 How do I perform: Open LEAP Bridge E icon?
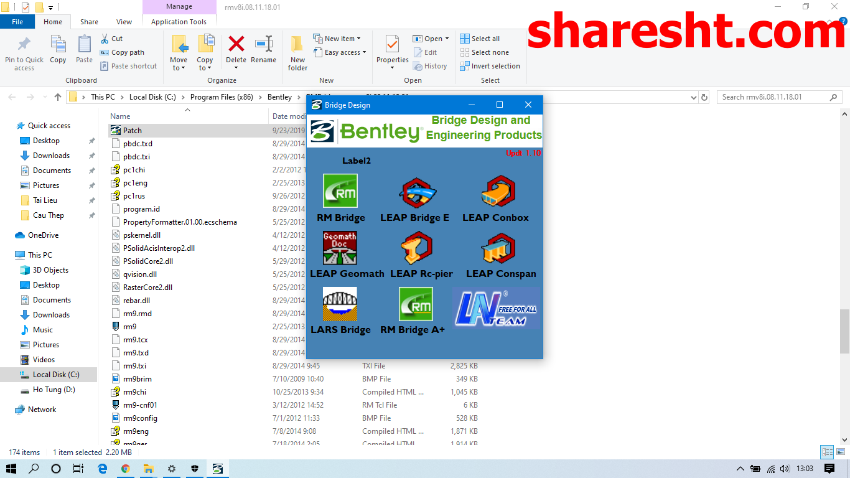[416, 192]
